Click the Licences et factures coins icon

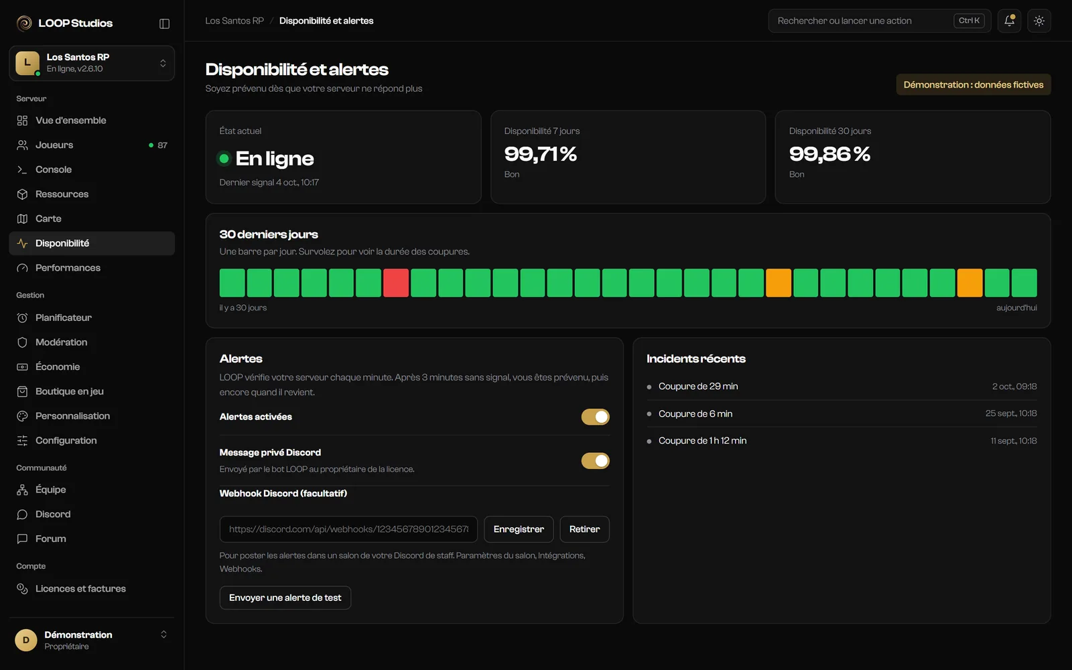[22, 588]
